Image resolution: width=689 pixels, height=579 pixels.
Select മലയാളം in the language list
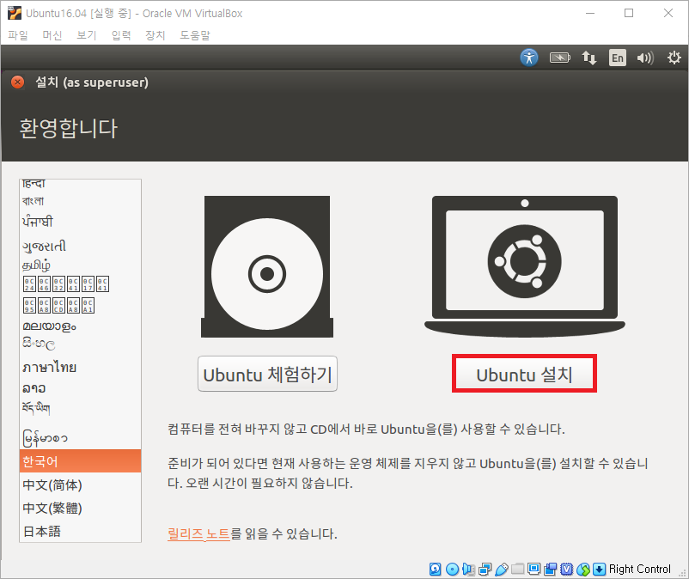tap(80, 326)
